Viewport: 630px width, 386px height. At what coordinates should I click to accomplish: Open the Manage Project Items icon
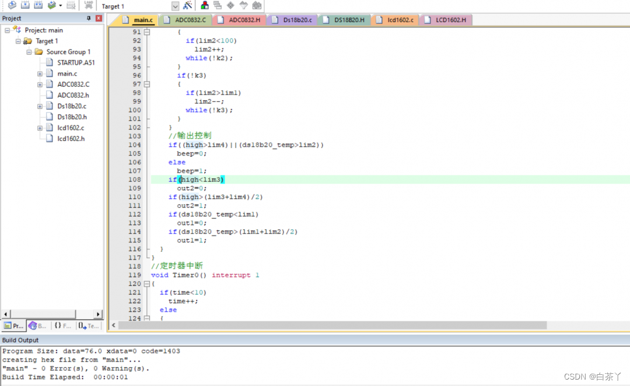click(x=205, y=6)
